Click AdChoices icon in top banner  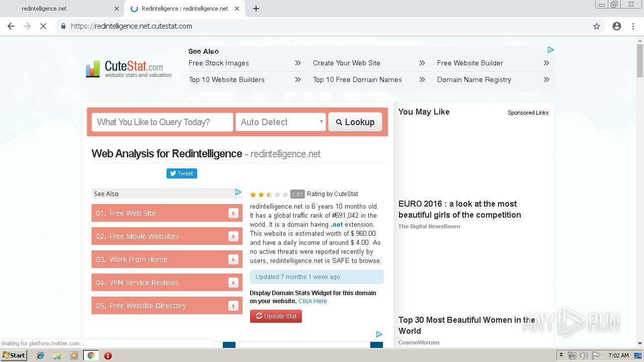pyautogui.click(x=550, y=50)
